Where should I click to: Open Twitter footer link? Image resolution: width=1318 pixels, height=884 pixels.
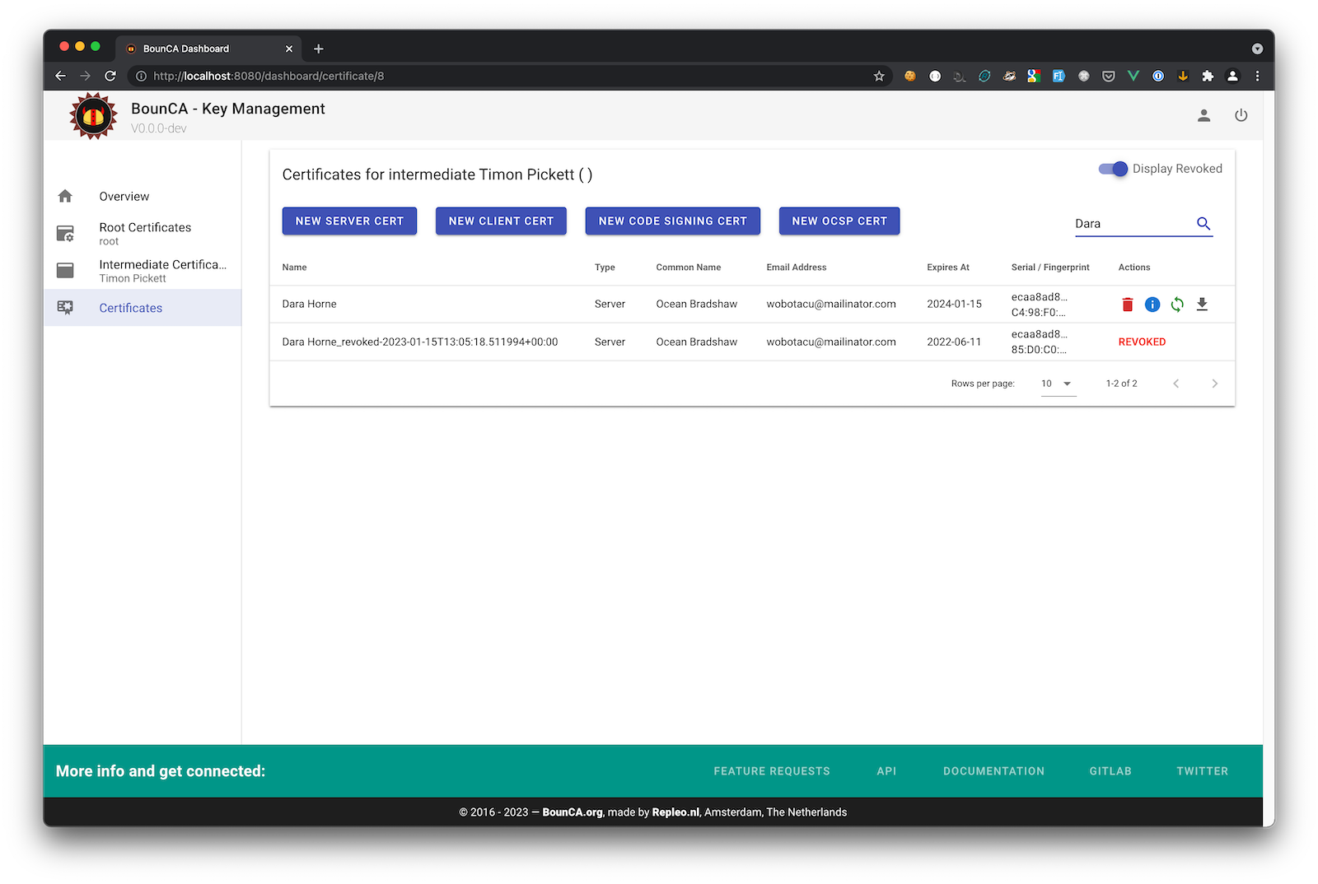click(x=1202, y=771)
